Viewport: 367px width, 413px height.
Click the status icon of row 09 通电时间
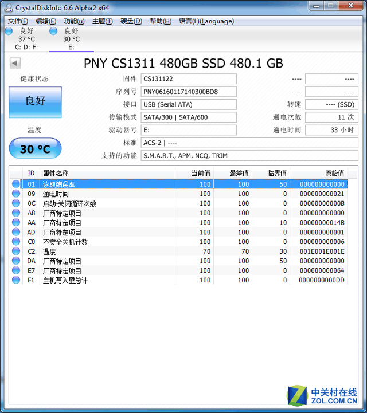point(16,194)
